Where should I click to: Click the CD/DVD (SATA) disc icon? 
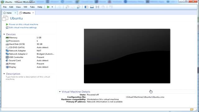tap(7, 47)
